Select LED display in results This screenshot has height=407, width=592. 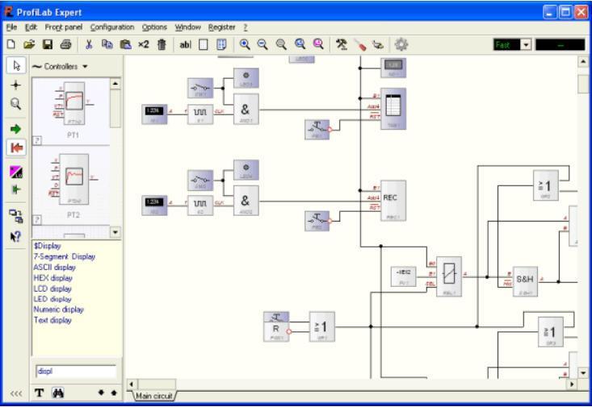click(x=52, y=299)
